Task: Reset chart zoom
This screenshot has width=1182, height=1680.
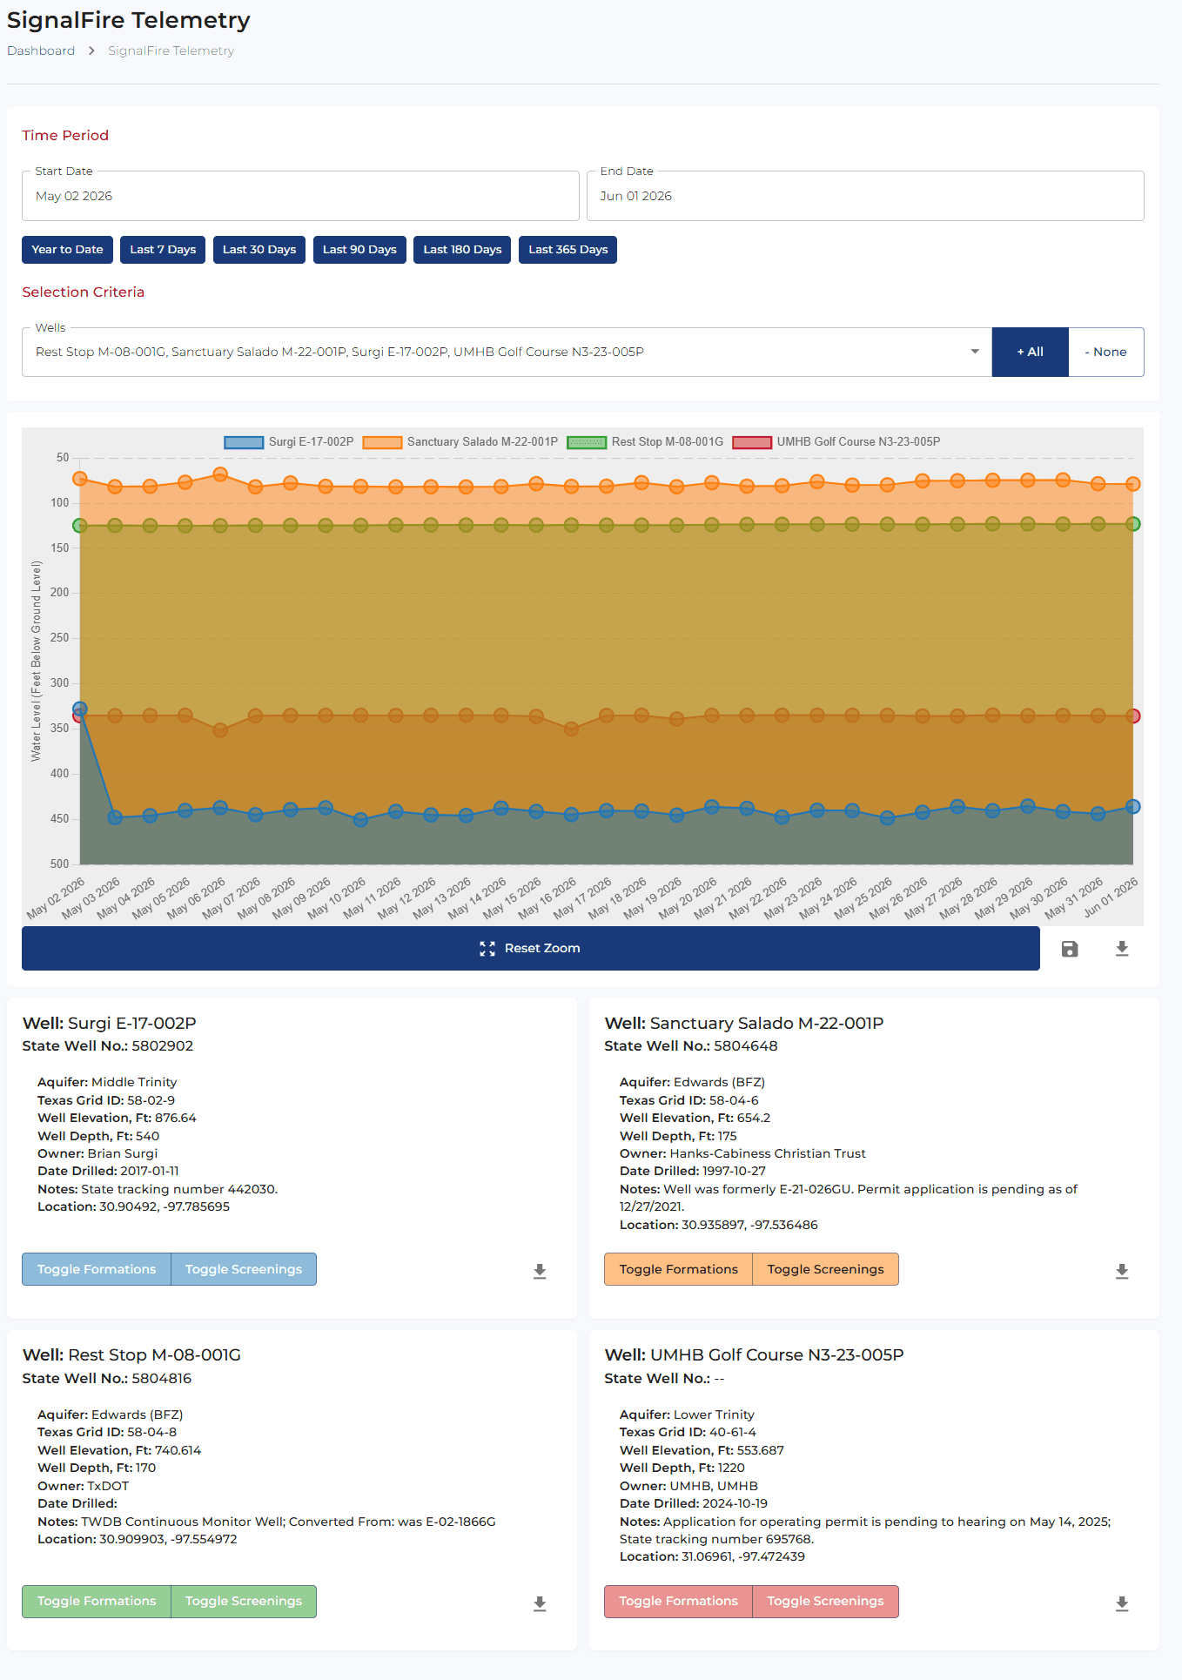Action: tap(531, 949)
